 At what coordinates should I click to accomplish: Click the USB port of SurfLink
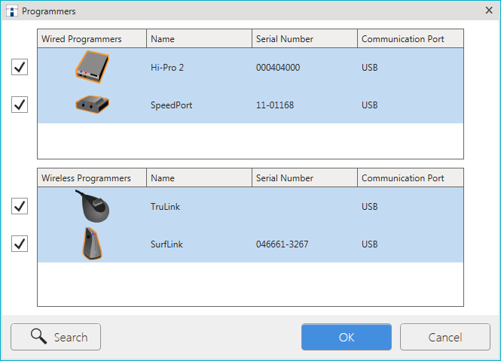click(370, 244)
